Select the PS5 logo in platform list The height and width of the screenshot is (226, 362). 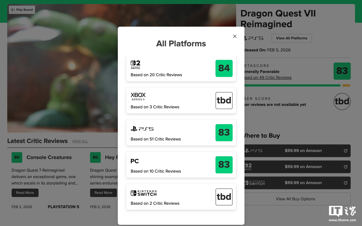coord(142,129)
